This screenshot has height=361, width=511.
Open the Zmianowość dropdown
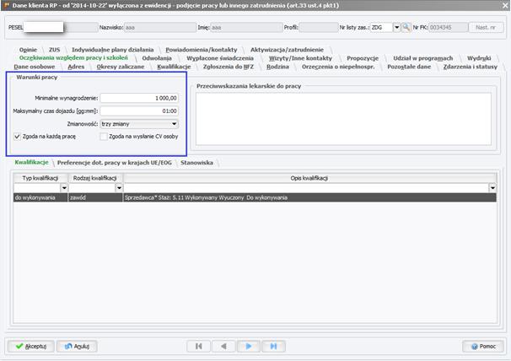coord(175,124)
